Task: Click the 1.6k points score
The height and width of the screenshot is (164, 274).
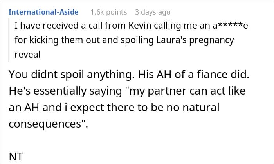Action: (109, 12)
